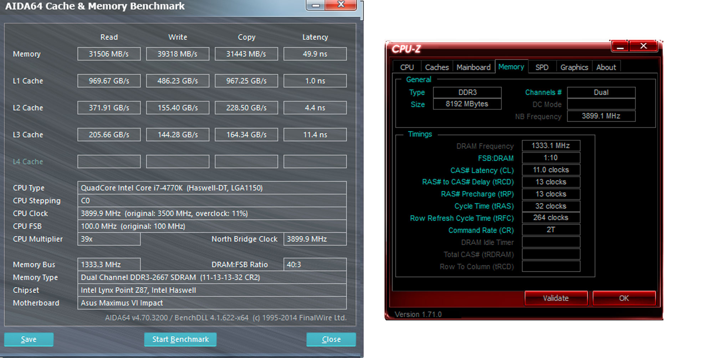This screenshot has width=726, height=358.
Task: Open the Graphics tab
Action: [574, 67]
